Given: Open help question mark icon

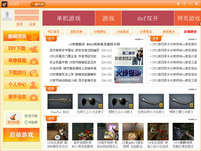Looking at the screenshot, I should (x=184, y=4).
